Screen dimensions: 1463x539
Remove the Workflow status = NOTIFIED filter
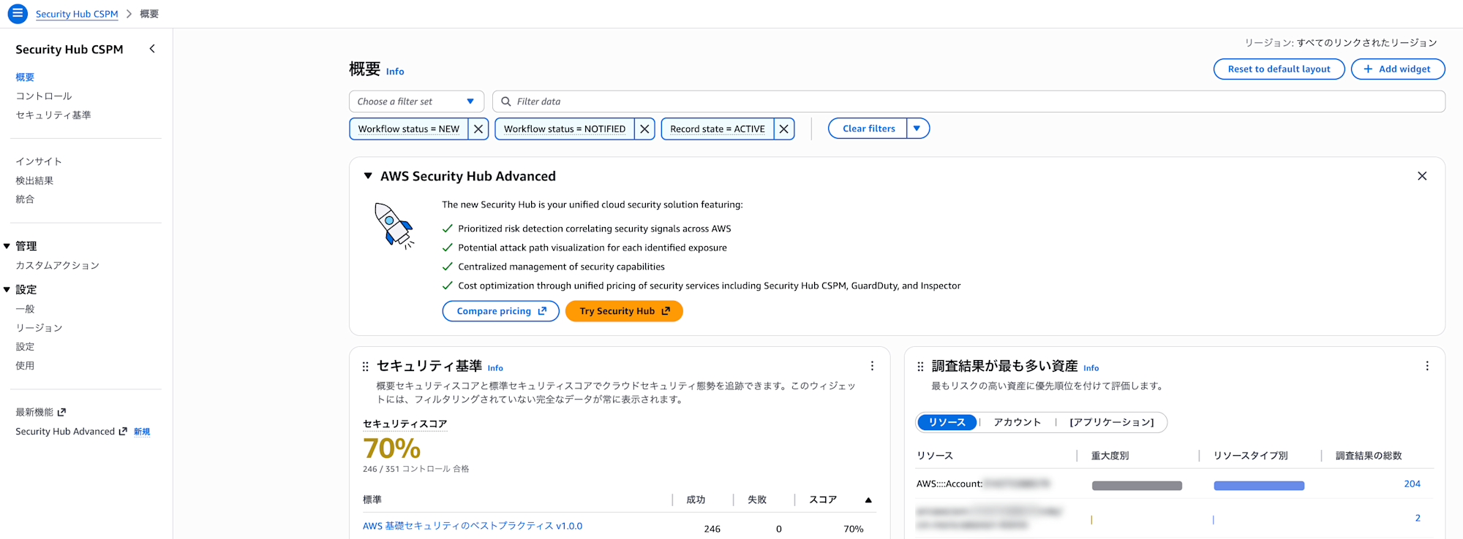click(644, 129)
